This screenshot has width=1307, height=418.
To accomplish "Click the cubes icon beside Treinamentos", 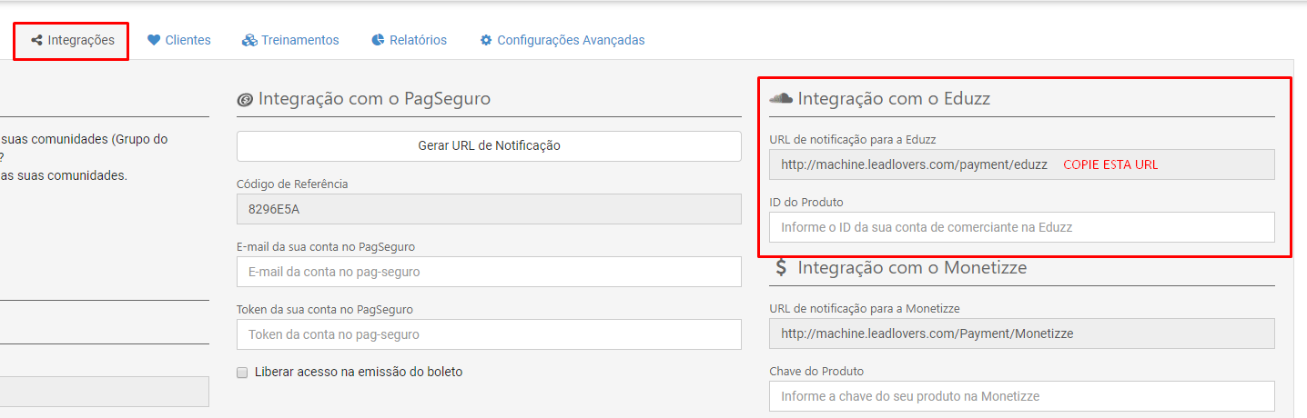I will (x=249, y=40).
